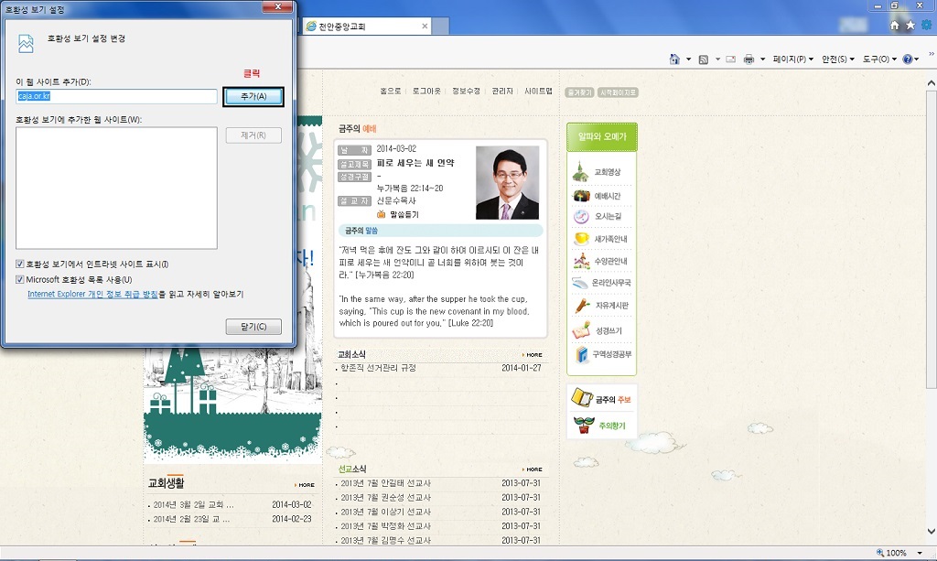The height and width of the screenshot is (561, 937).
Task: Click the 알파와 오메가 green header
Action: coord(602,136)
